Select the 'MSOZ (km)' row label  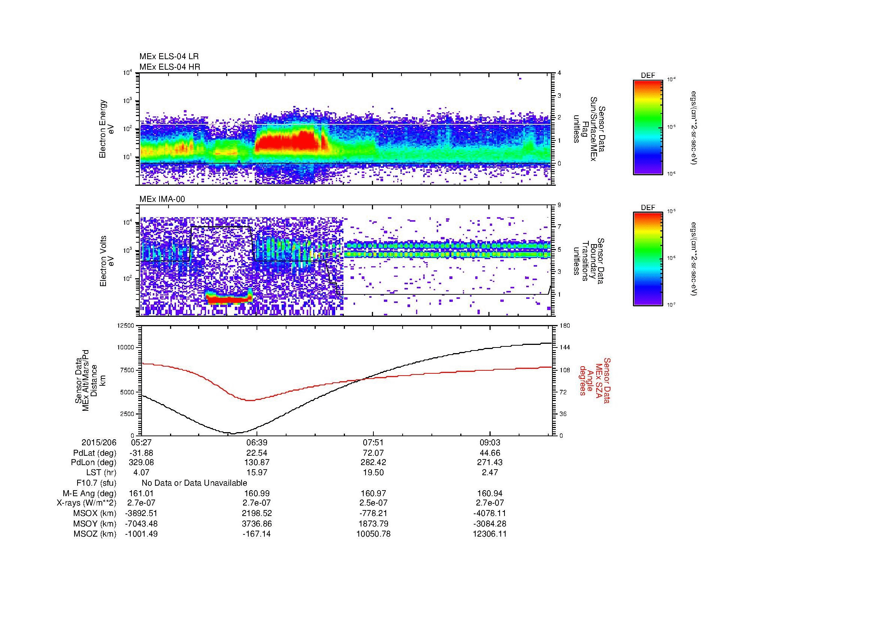95,534
